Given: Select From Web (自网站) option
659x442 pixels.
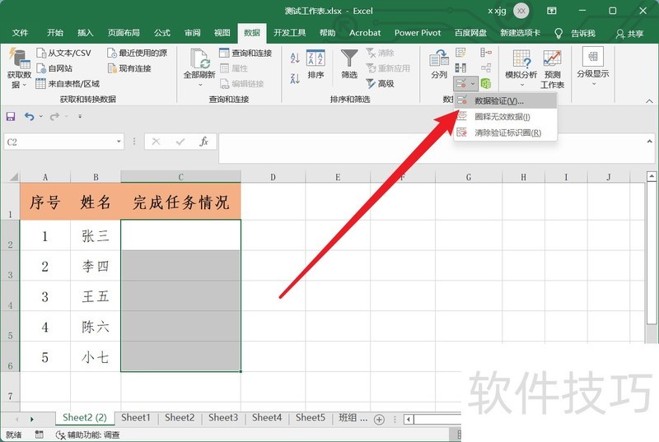Looking at the screenshot, I should 54,68.
